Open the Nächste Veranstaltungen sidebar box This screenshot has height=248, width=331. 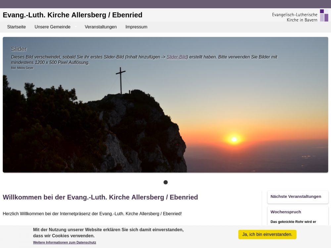(296, 196)
